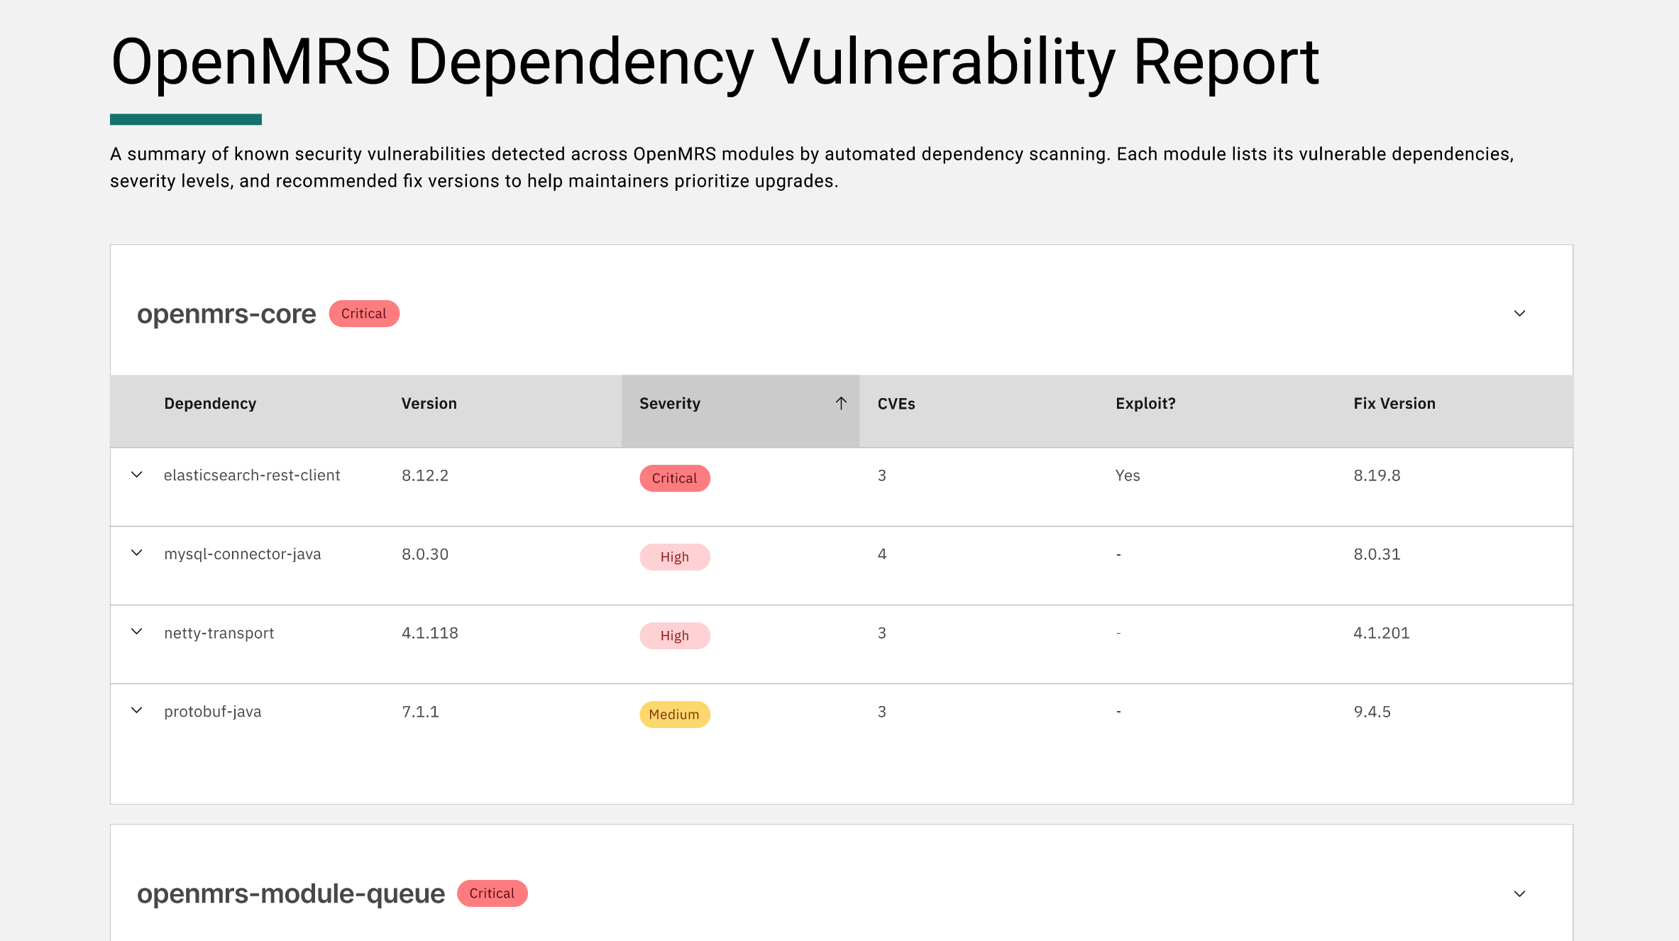Click the openmrs-module-queue module title

291,893
